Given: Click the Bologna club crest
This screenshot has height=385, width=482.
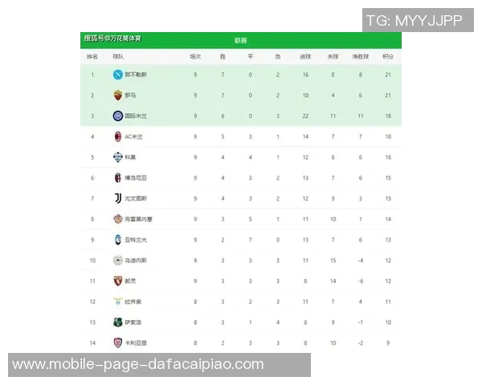Looking at the screenshot, I should (118, 178).
